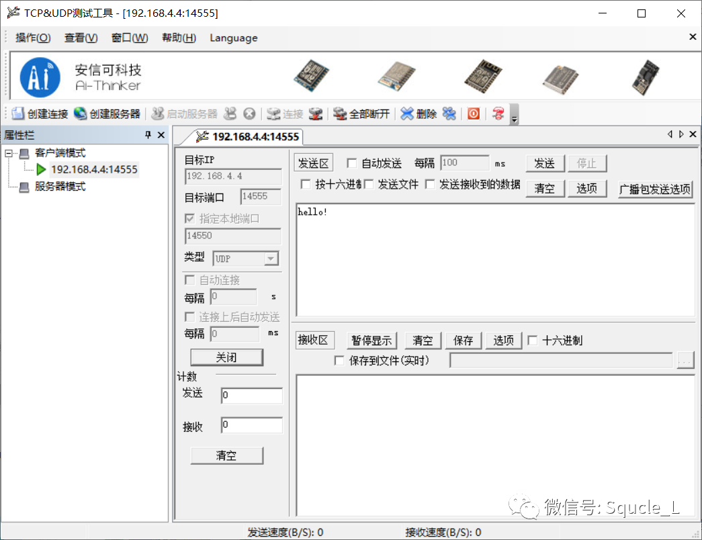Click the green play icon beside 192.168.4.4:14555
Image resolution: width=702 pixels, height=540 pixels.
[41, 169]
